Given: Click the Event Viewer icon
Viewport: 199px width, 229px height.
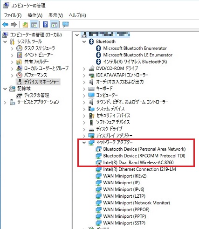Looking at the screenshot, I should pyautogui.click(x=19, y=55).
